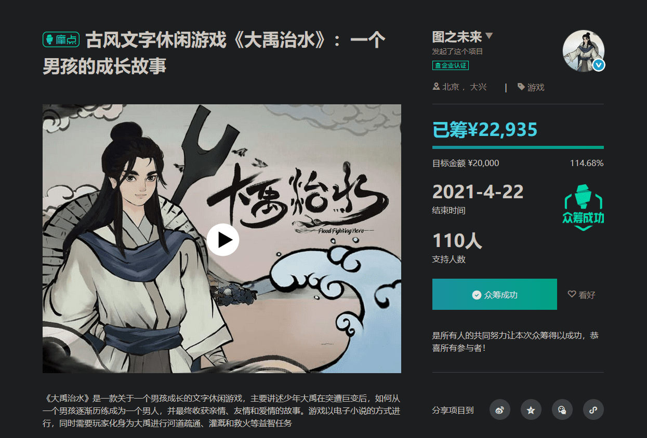
Task: Open the creator name 图之未来
Action: click(x=457, y=37)
